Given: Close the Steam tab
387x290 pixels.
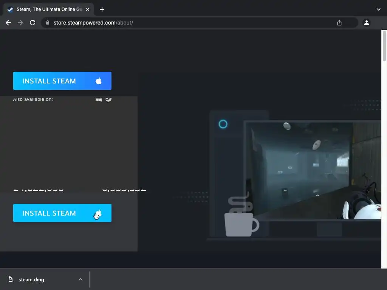Looking at the screenshot, I should coord(88,9).
